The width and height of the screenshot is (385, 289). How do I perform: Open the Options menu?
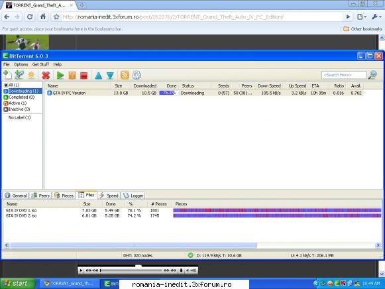click(x=21, y=64)
